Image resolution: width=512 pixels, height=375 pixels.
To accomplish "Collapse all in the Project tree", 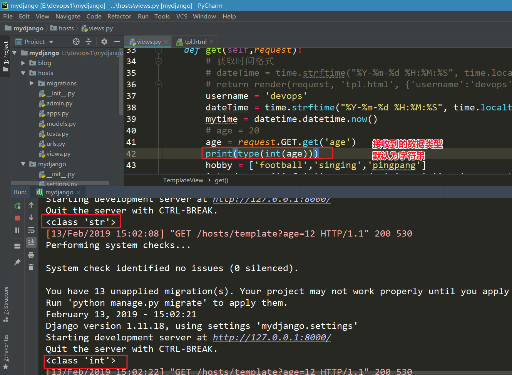I will [x=89, y=42].
